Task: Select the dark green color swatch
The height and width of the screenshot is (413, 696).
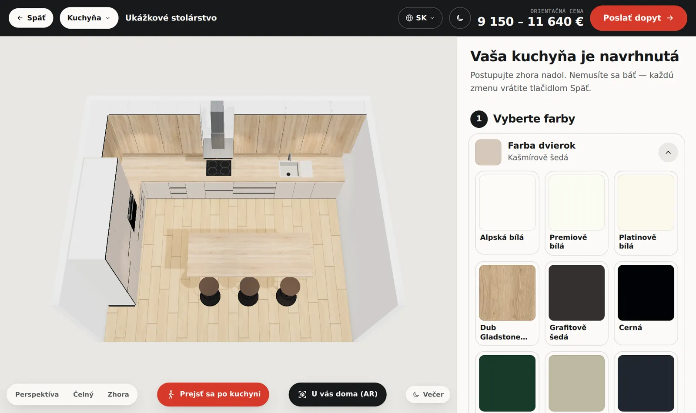Action: point(507,383)
